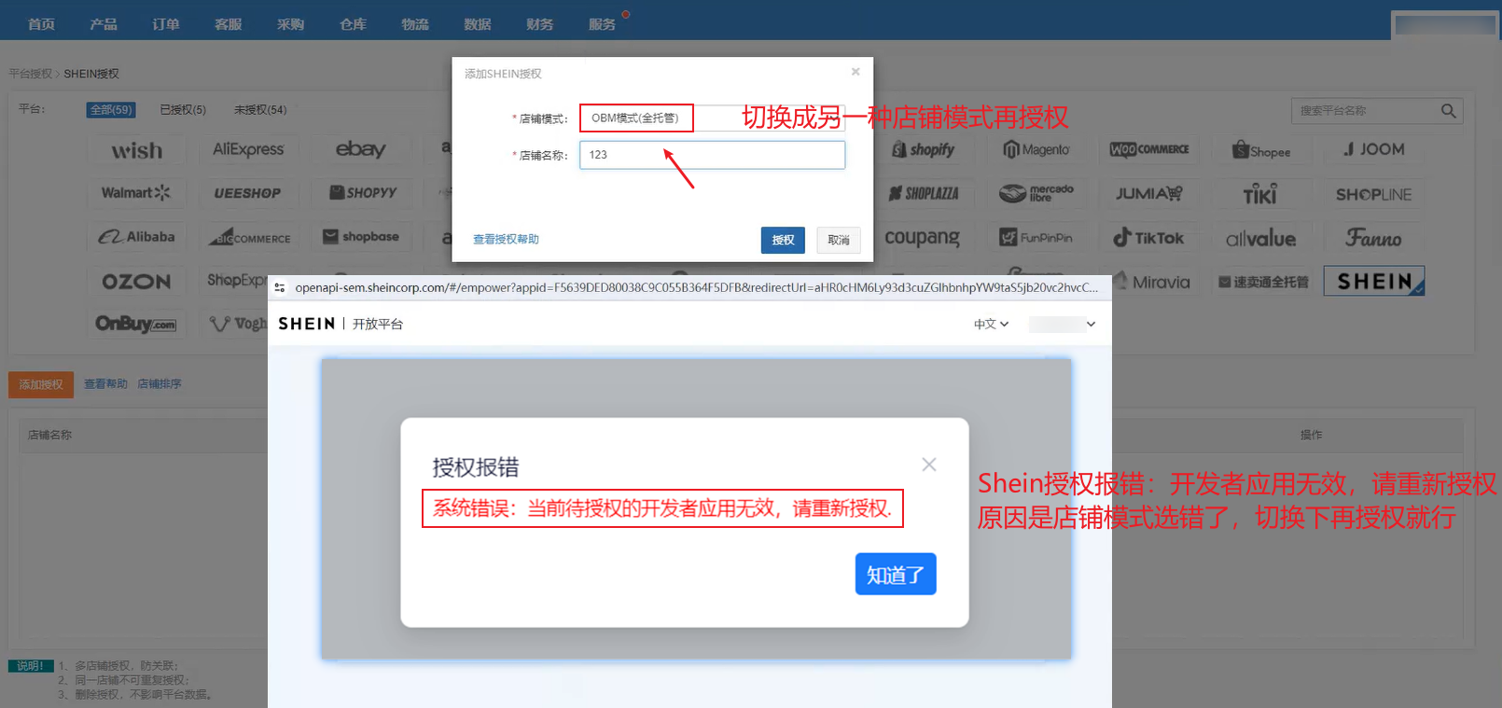Open the 产品 menu
1502x708 pixels.
(104, 24)
